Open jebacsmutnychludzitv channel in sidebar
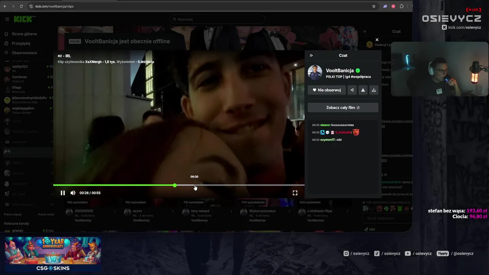Viewport: 489px width, 275px height. [28, 100]
